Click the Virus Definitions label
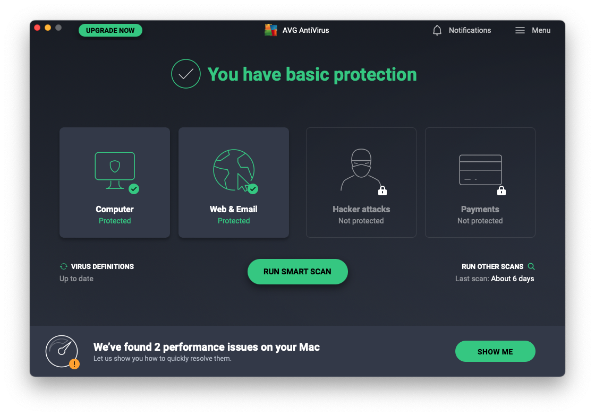The height and width of the screenshot is (416, 595). (x=103, y=266)
